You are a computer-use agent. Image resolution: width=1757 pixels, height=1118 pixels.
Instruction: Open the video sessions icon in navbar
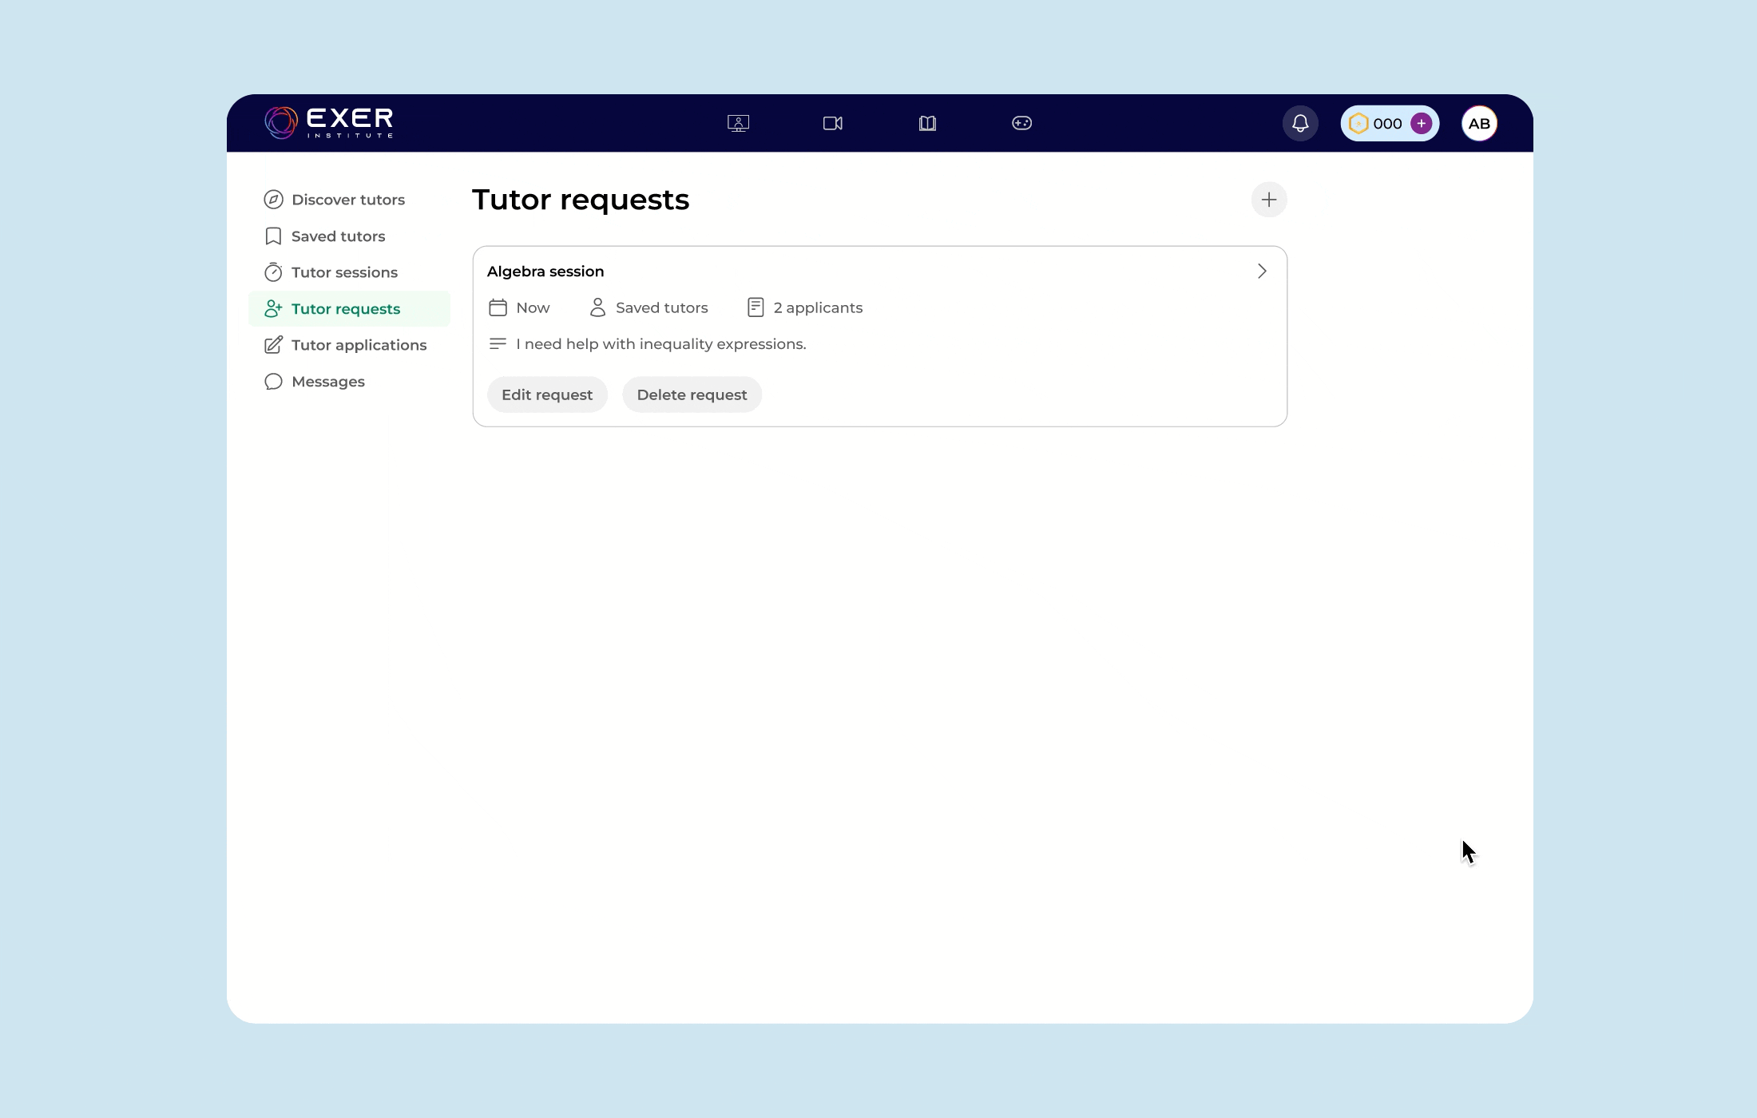(x=833, y=122)
